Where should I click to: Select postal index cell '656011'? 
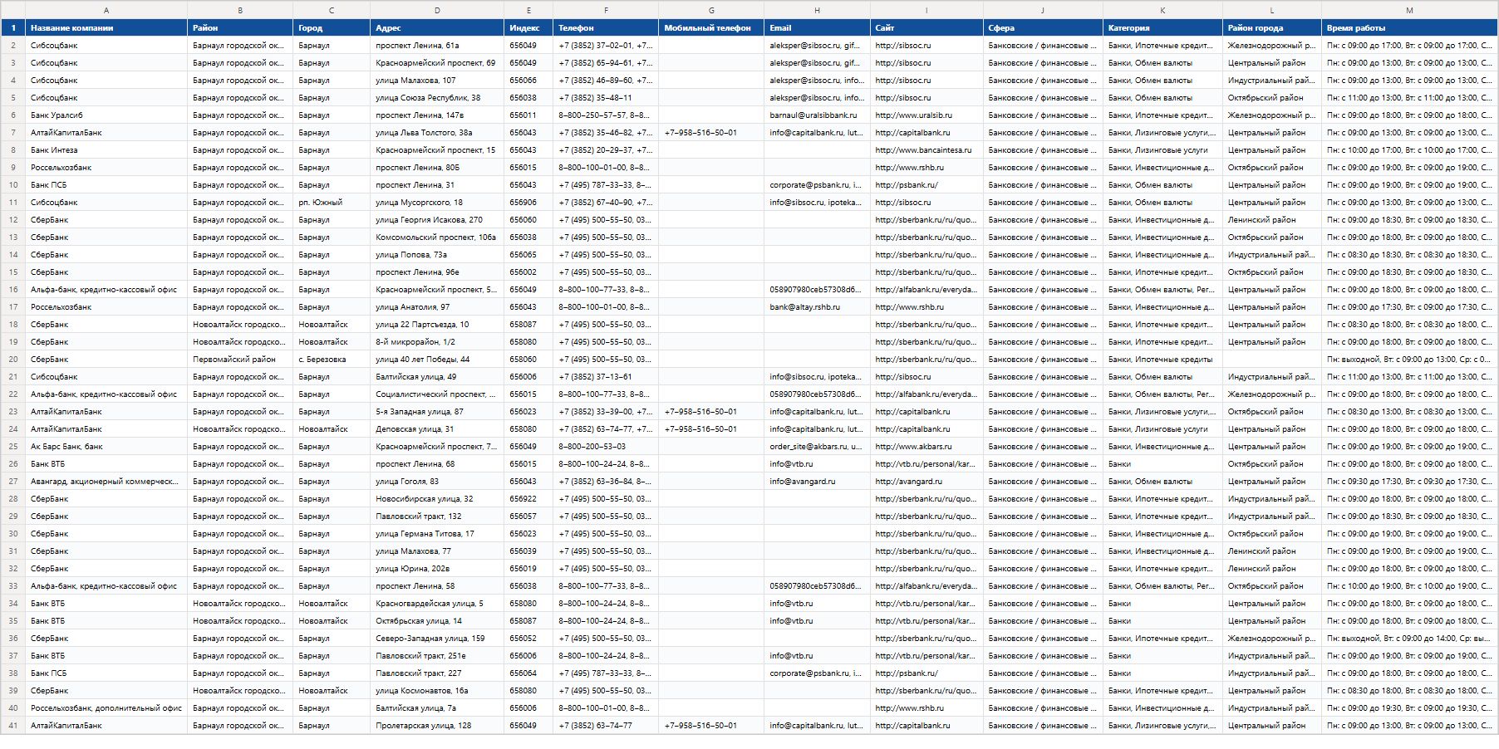tap(528, 115)
